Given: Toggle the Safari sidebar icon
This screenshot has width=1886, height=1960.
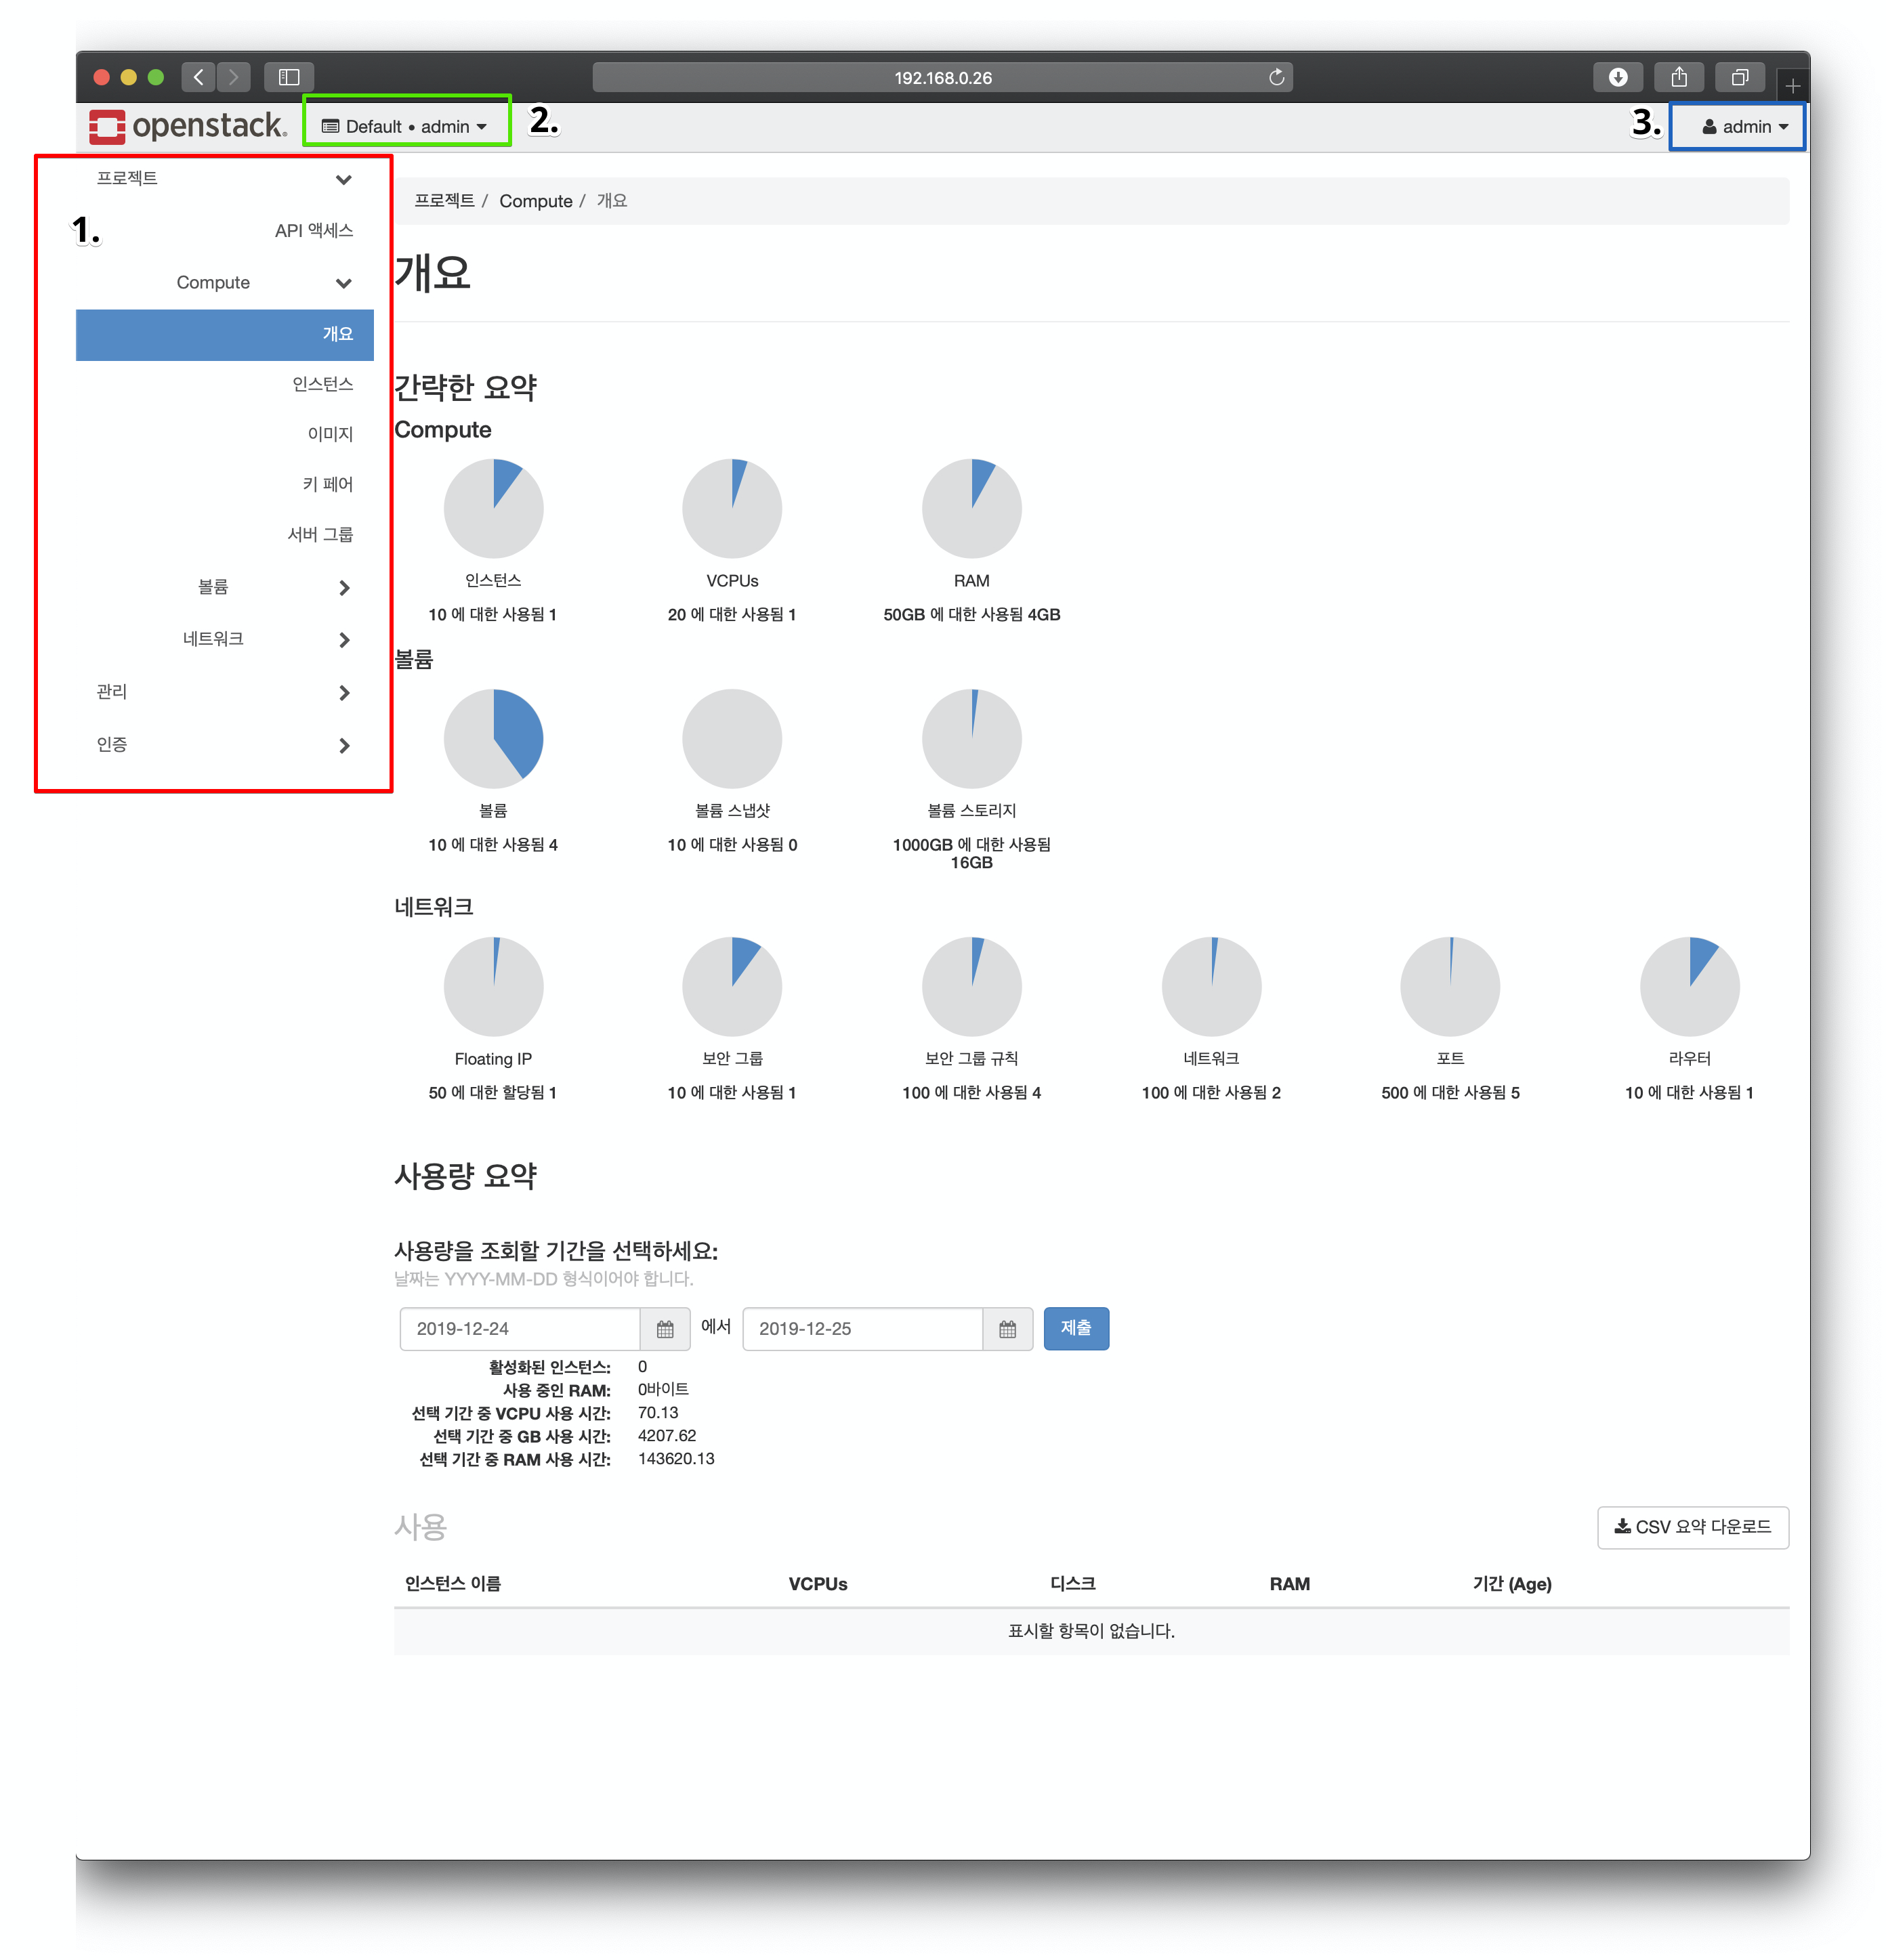Looking at the screenshot, I should 289,77.
